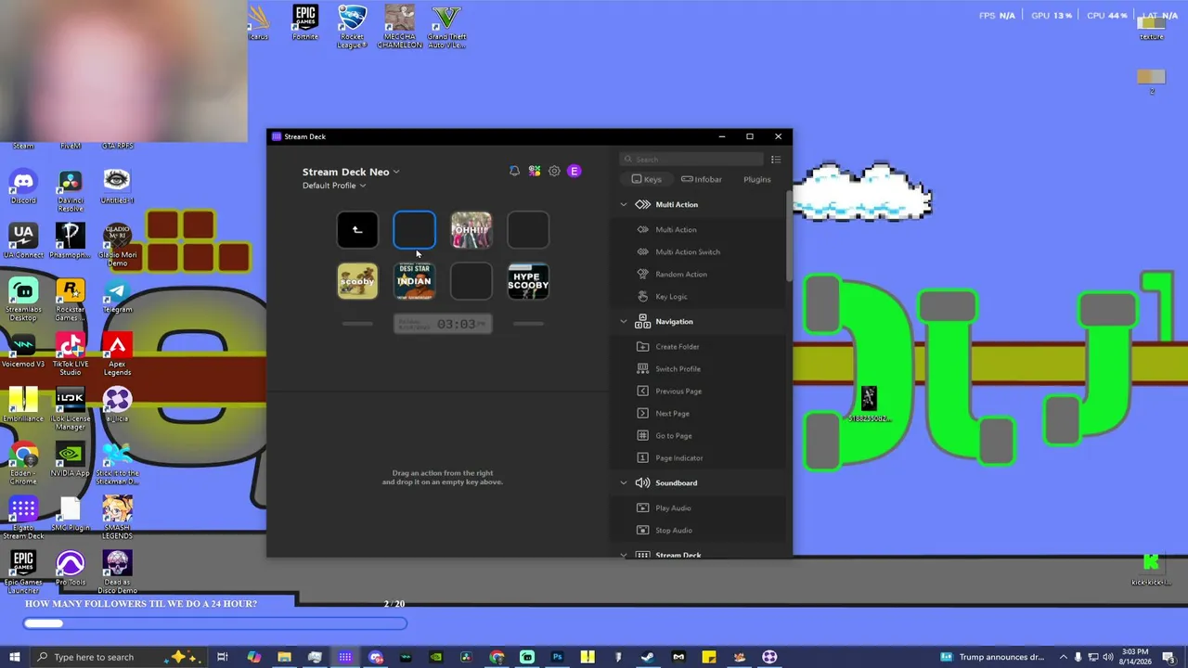Image resolution: width=1188 pixels, height=668 pixels.
Task: Select the highlighted empty key
Action: pos(414,230)
